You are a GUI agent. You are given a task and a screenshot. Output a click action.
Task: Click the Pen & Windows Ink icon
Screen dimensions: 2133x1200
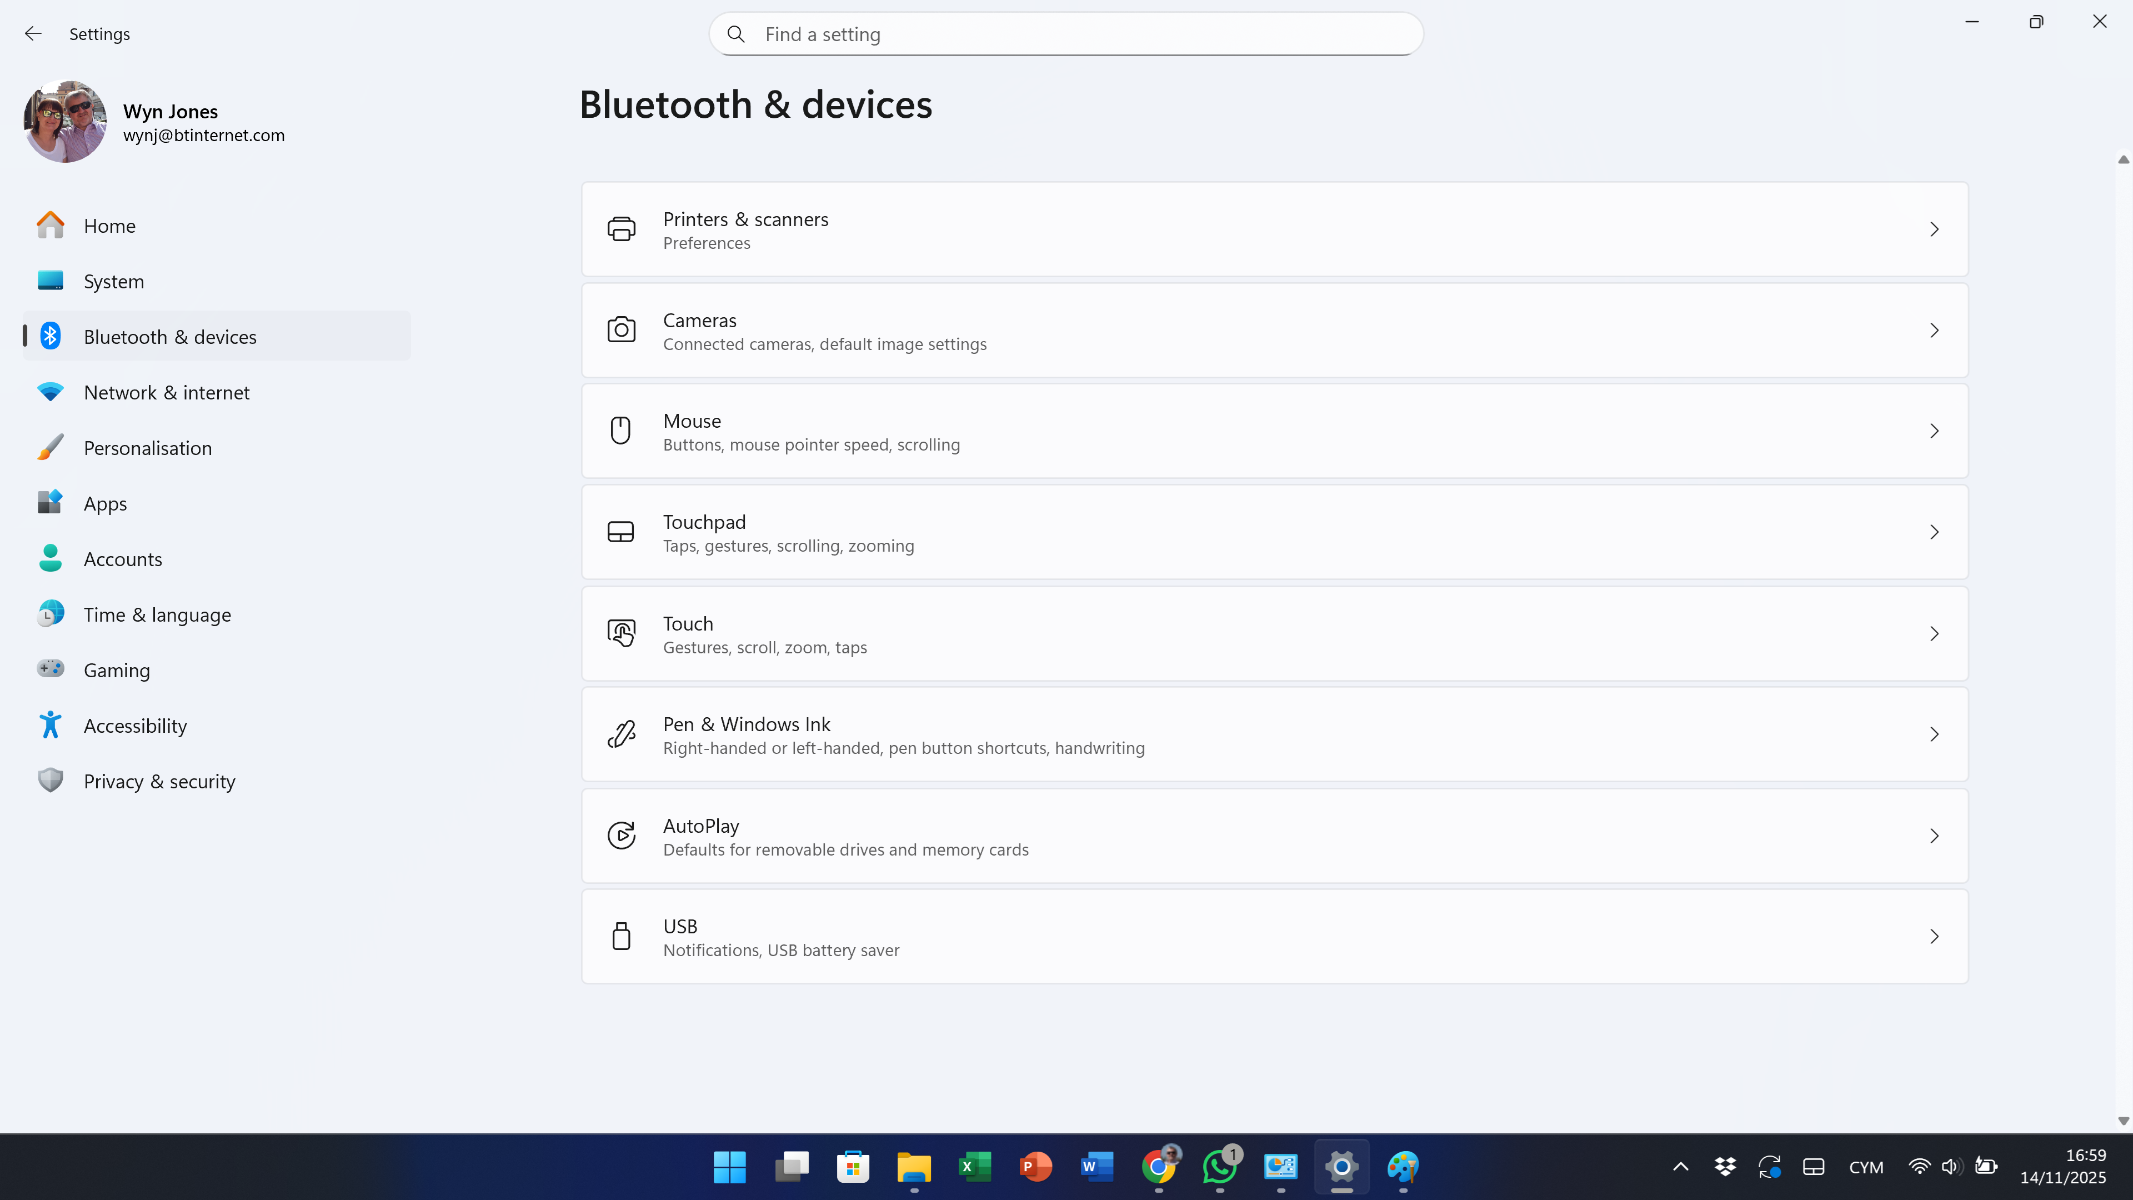[x=622, y=734]
